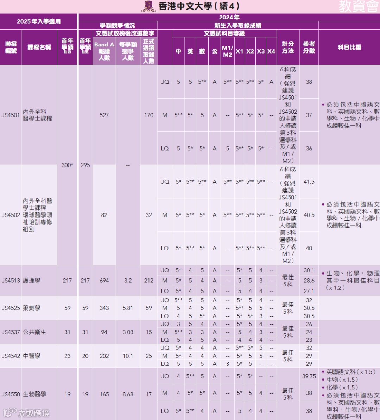This screenshot has width=380, height=420.
Task: Select the title 香港中文大學（續4）
Action: coord(199,6)
